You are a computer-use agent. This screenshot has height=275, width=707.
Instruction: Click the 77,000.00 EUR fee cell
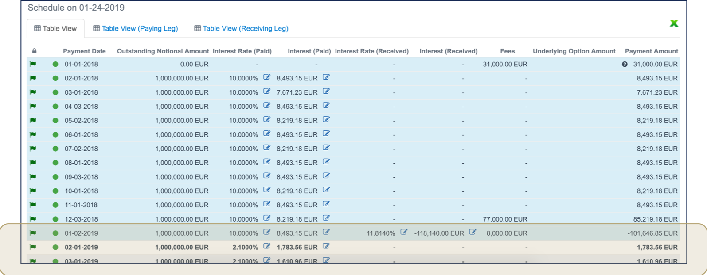[x=505, y=219]
